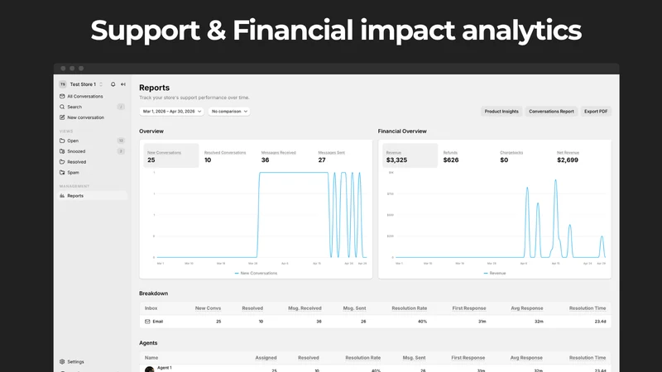Go to the Snoozed view

[92, 151]
